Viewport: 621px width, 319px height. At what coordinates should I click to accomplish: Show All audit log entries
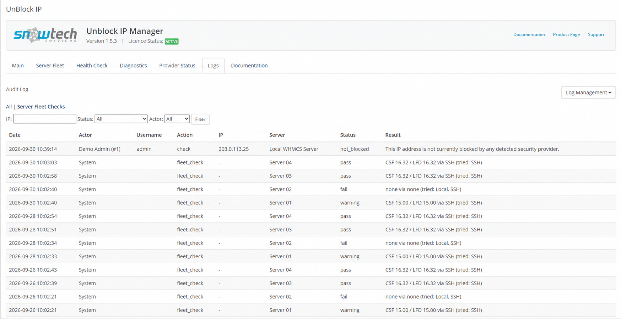click(x=9, y=107)
